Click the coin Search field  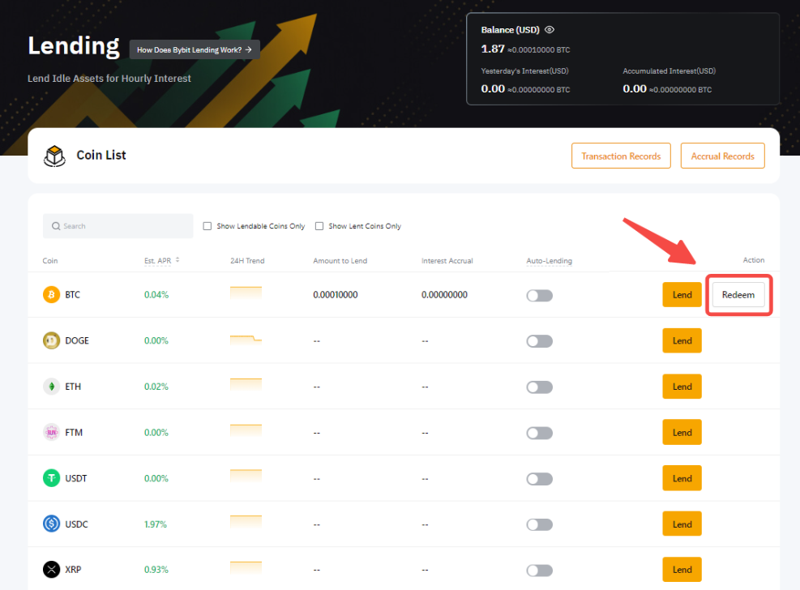pos(118,226)
